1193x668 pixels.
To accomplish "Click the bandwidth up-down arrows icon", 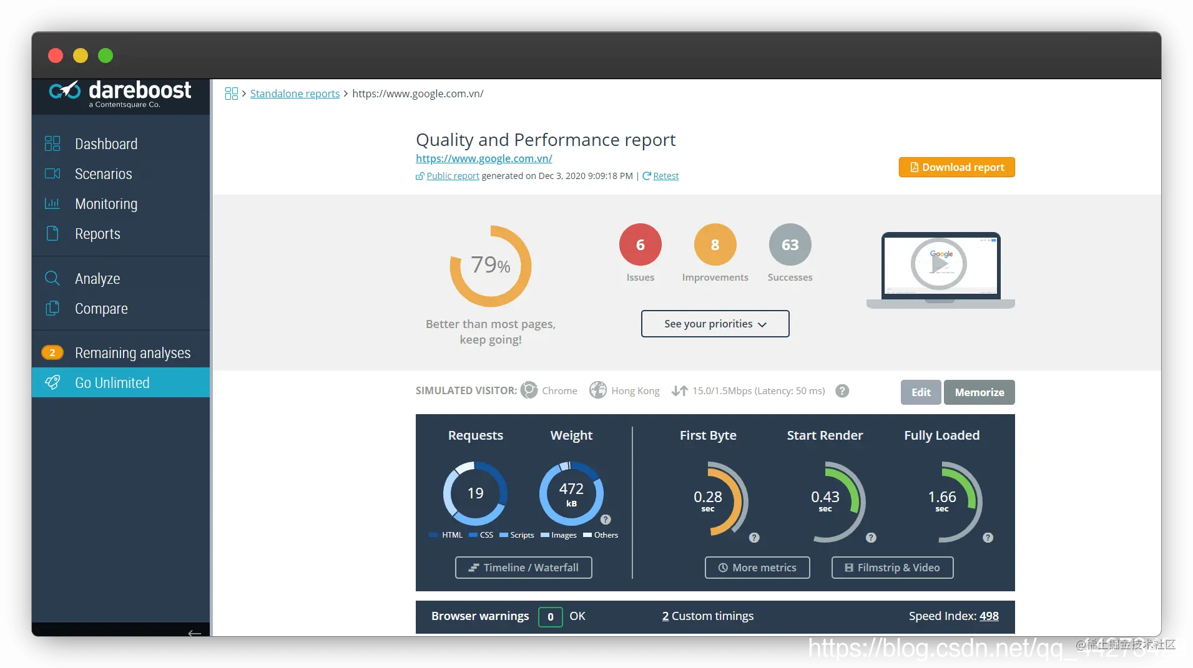I will (x=680, y=391).
